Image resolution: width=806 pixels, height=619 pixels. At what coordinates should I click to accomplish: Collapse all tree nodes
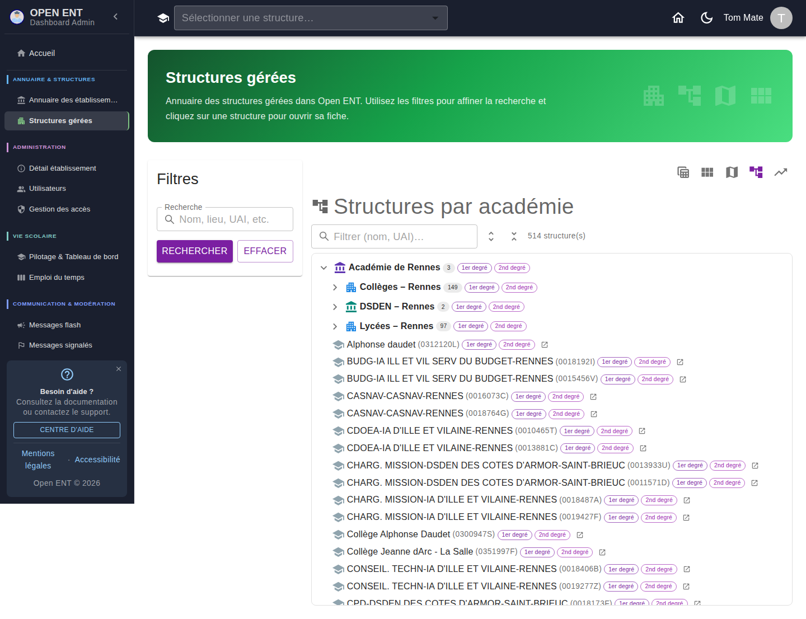pyautogui.click(x=514, y=237)
